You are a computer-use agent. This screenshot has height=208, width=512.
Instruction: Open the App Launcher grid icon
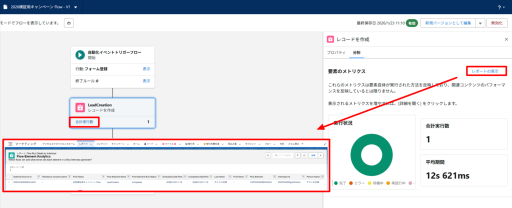pyautogui.click(x=10, y=144)
